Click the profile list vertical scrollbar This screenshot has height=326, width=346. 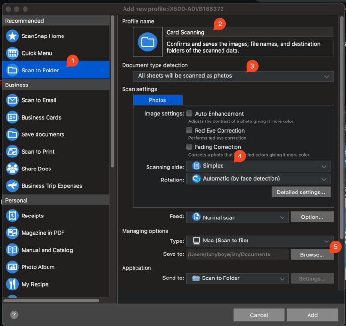click(x=112, y=92)
